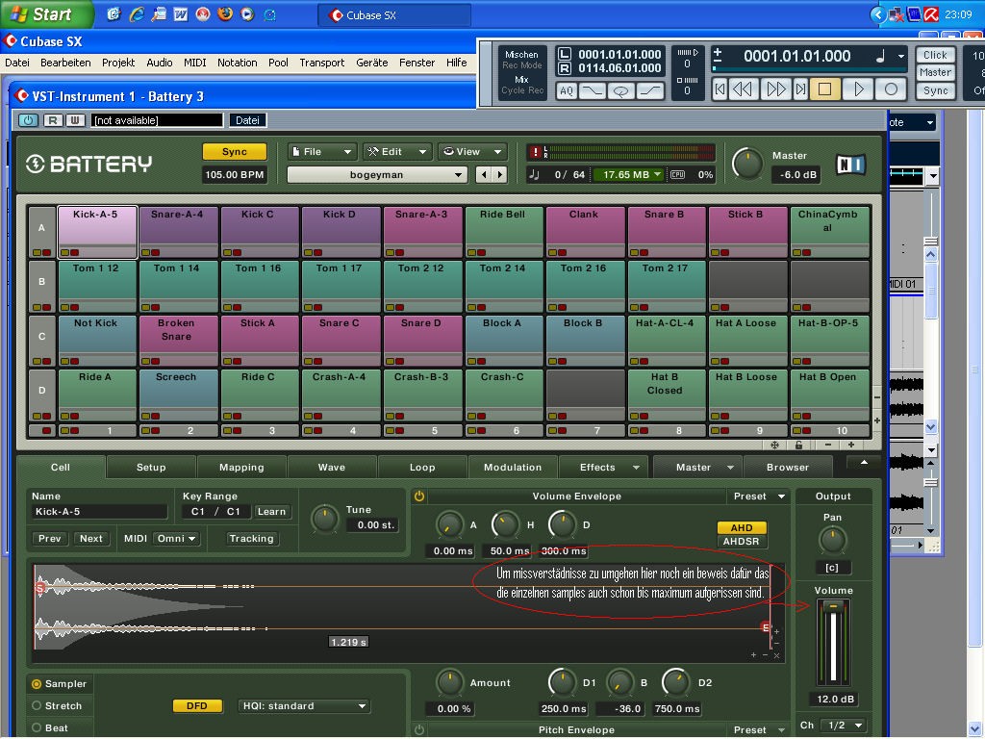This screenshot has width=985, height=739.
Task: Click the transport Play button
Action: 858,89
